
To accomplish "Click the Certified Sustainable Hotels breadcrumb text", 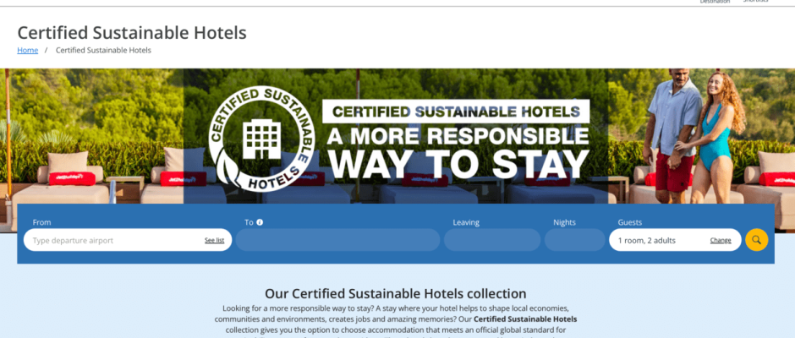I will 103,50.
